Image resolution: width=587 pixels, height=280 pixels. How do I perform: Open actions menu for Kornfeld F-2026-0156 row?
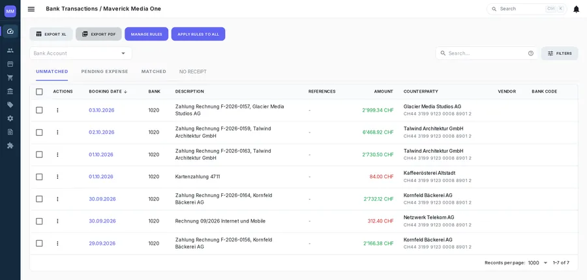[57, 243]
